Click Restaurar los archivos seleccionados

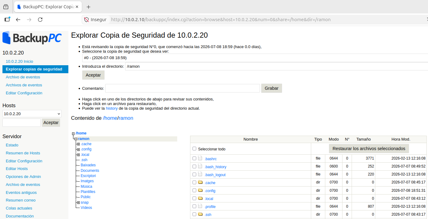pos(369,149)
